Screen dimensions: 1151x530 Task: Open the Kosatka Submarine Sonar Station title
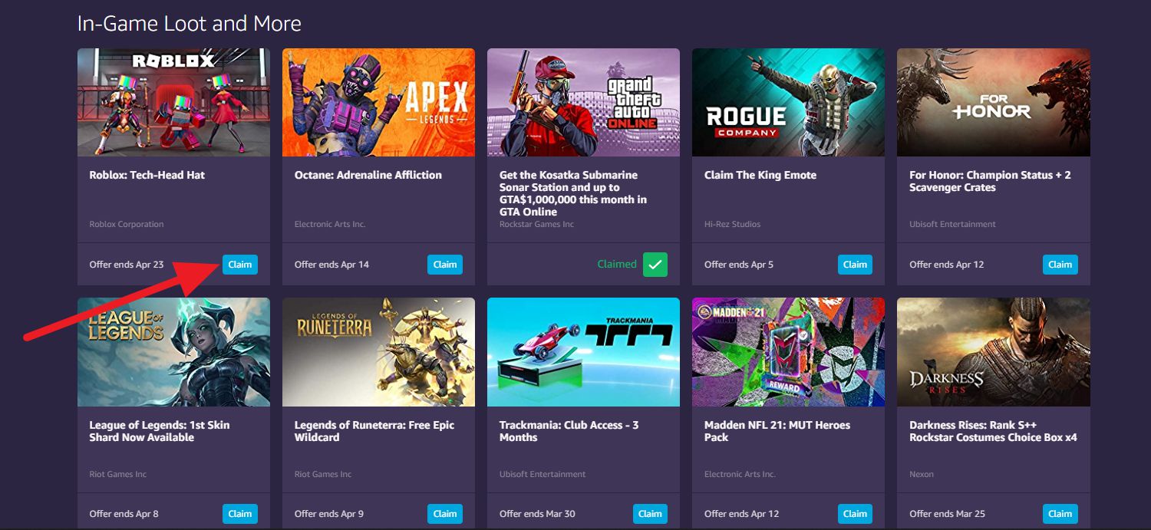click(x=573, y=193)
